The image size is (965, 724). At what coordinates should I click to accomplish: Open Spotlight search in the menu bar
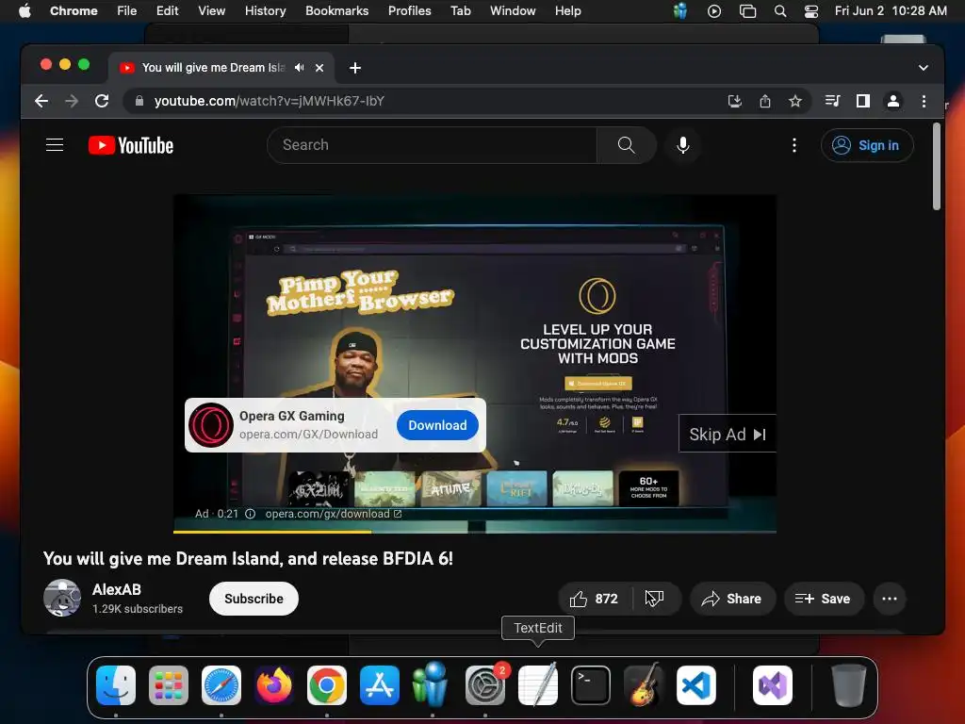pos(779,11)
